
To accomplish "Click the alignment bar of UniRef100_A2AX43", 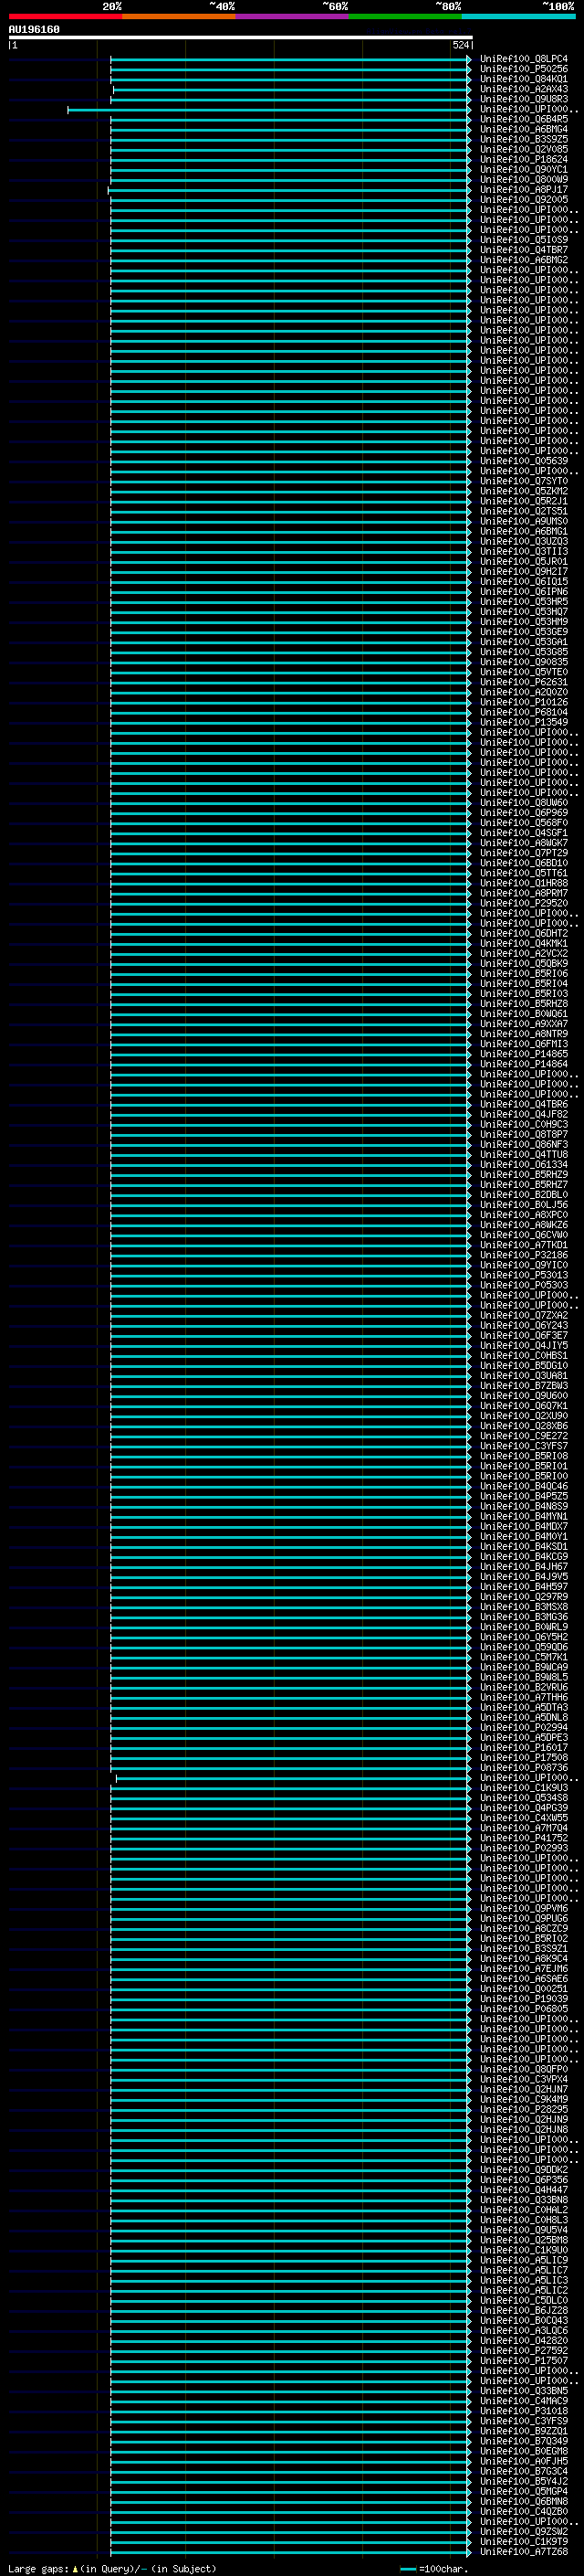I will pyautogui.click(x=293, y=90).
